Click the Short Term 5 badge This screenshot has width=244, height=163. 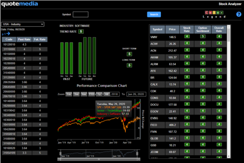(x=129, y=54)
